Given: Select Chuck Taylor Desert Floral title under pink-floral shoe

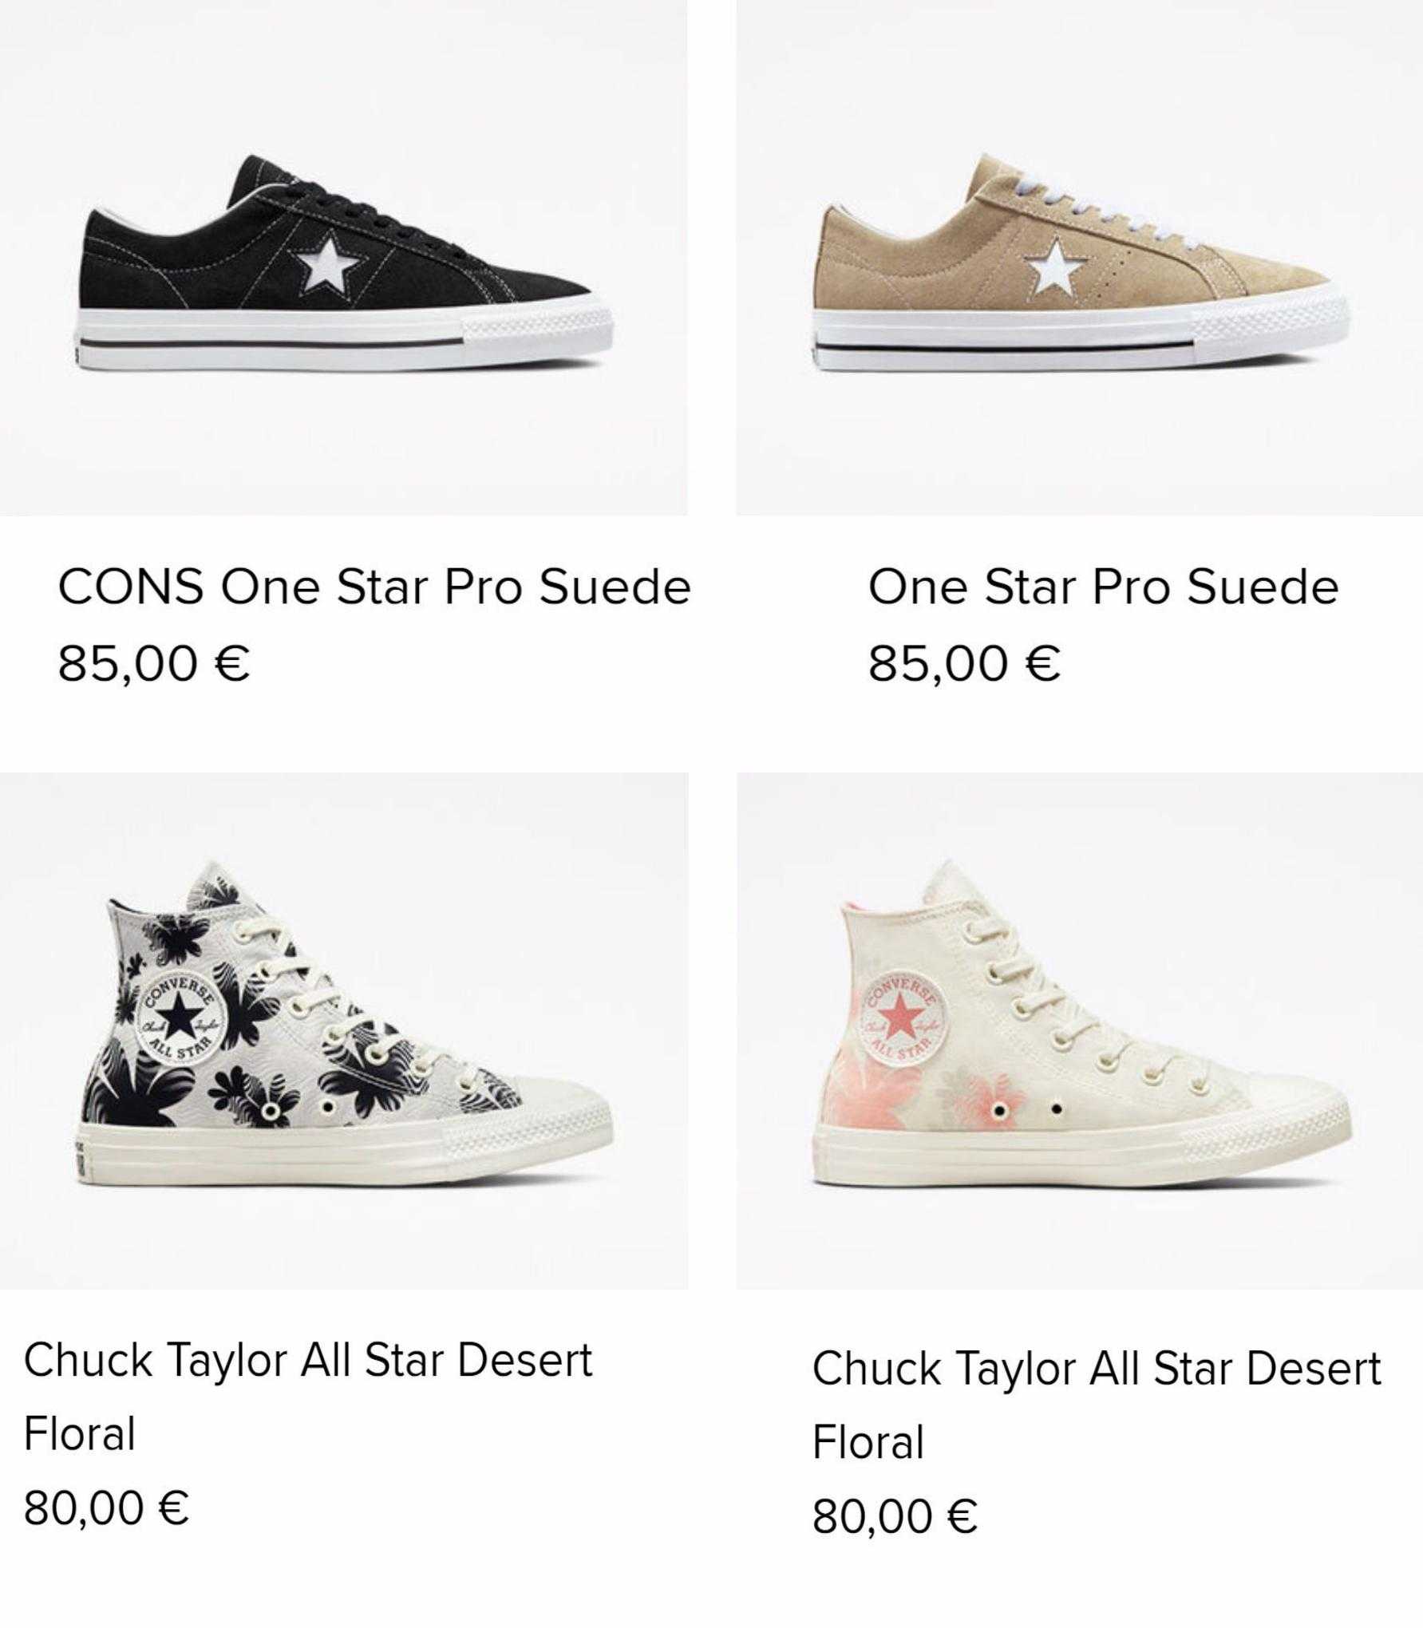Looking at the screenshot, I should (1097, 1405).
